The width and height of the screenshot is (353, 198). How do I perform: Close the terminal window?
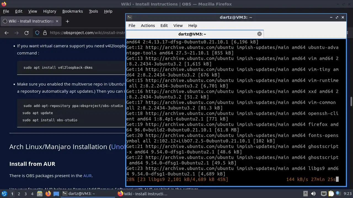(x=343, y=17)
